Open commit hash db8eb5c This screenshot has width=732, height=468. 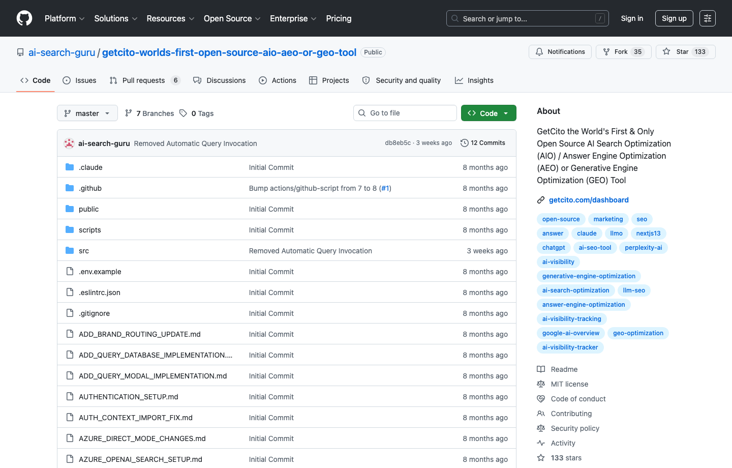[x=398, y=143]
